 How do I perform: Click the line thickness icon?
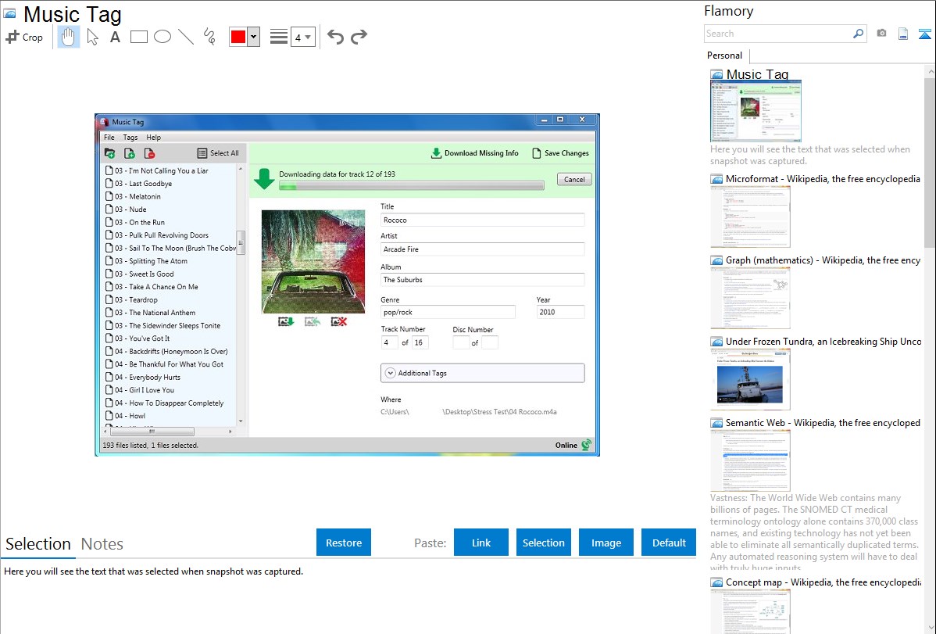point(279,37)
